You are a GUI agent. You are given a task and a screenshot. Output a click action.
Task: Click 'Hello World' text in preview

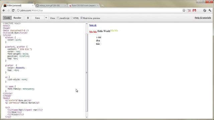point(104,31)
